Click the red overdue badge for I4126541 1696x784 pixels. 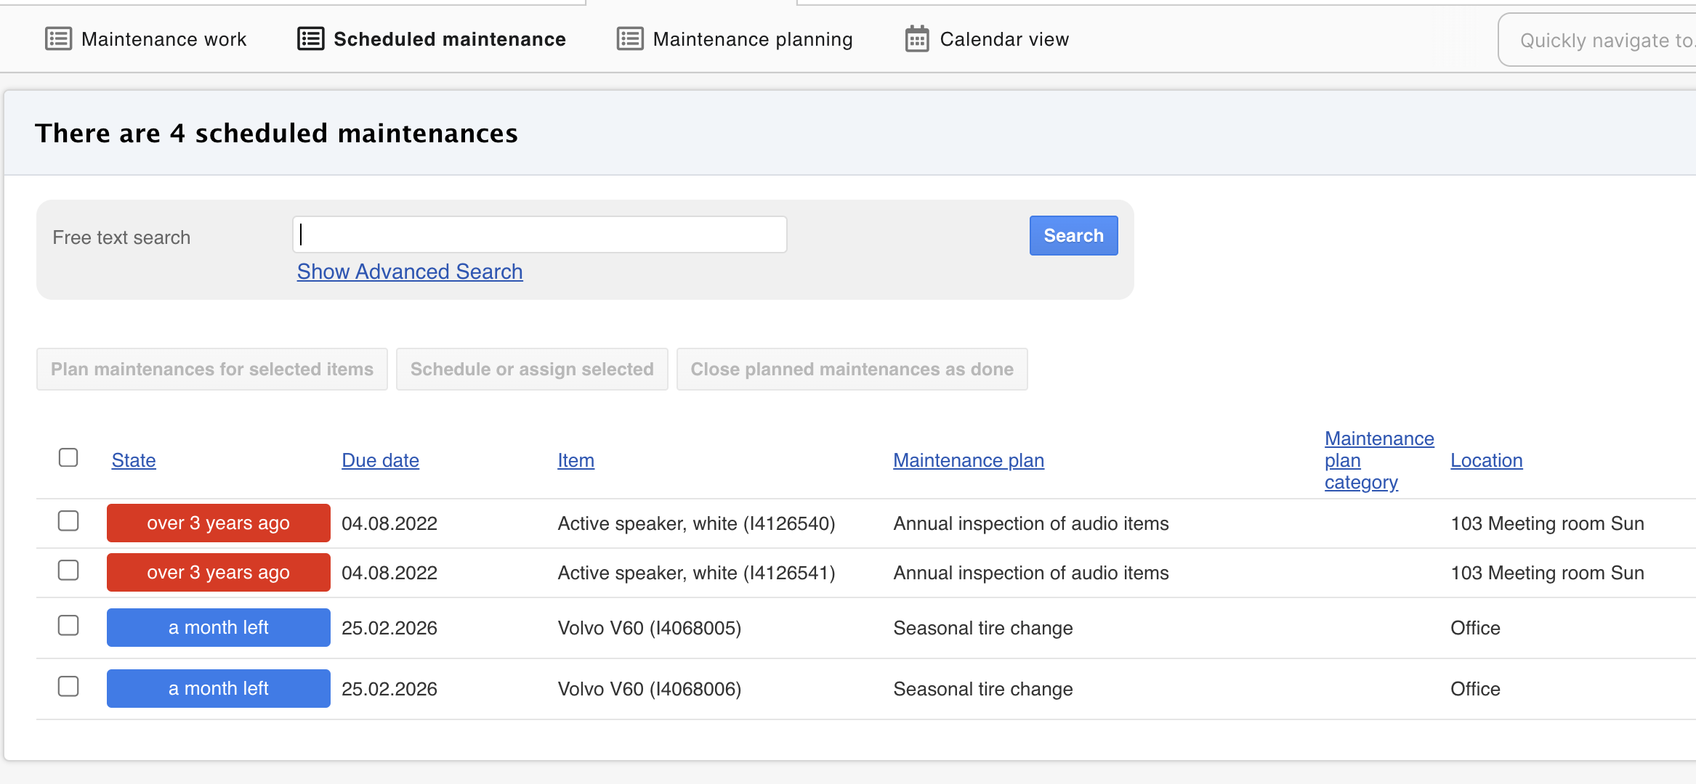(218, 572)
